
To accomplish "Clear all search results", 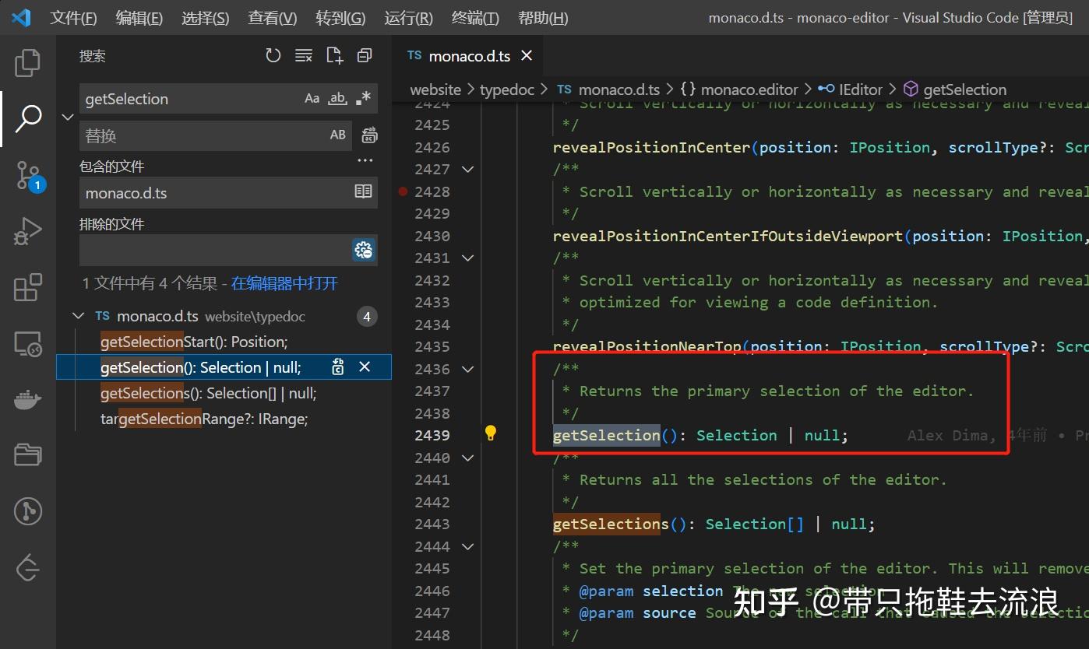I will 303,55.
